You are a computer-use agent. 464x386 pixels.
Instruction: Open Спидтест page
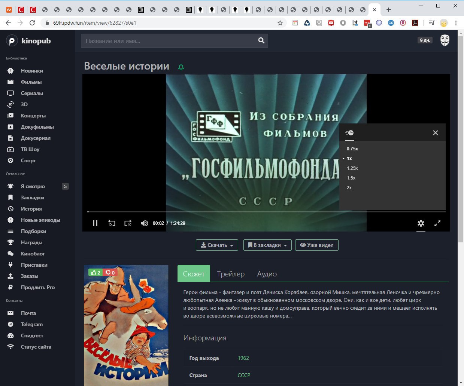pyautogui.click(x=32, y=336)
